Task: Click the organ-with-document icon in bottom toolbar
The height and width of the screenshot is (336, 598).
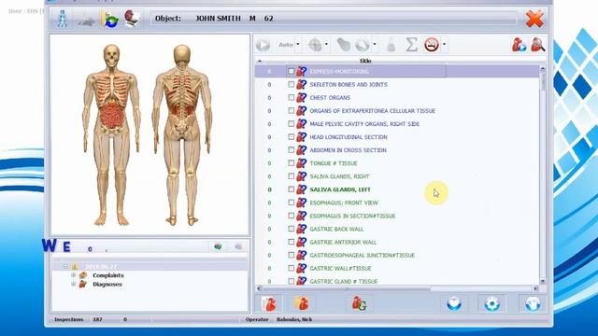Action: (x=269, y=303)
